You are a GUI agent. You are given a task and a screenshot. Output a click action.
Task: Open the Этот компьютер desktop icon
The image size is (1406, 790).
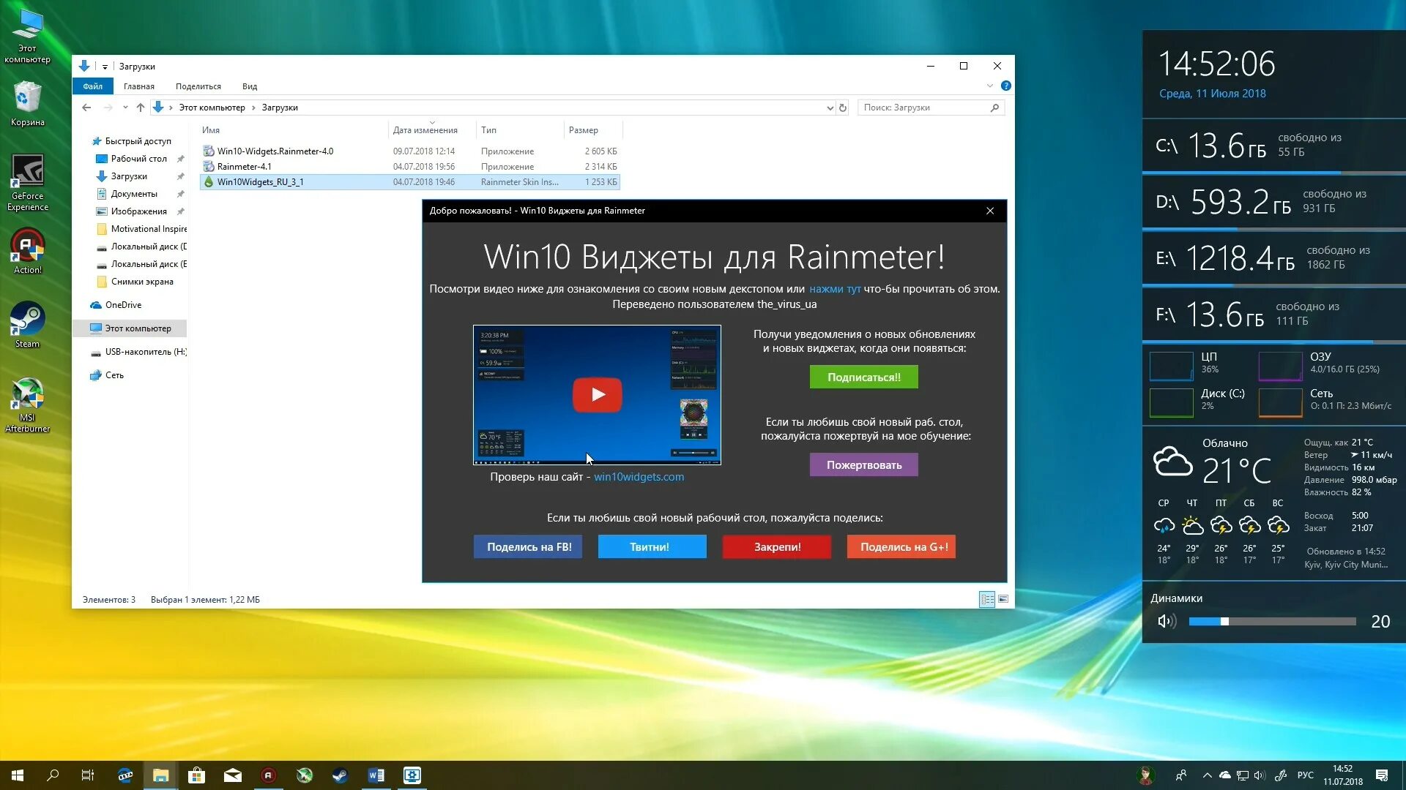click(27, 35)
